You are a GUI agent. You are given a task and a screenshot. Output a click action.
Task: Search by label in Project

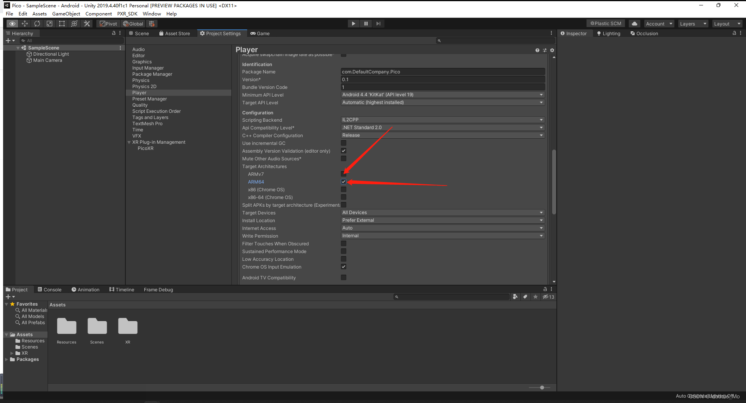[525, 297]
